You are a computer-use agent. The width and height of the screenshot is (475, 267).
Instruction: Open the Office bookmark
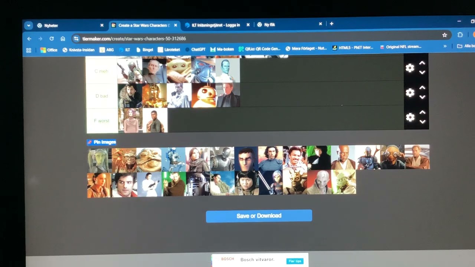point(49,50)
